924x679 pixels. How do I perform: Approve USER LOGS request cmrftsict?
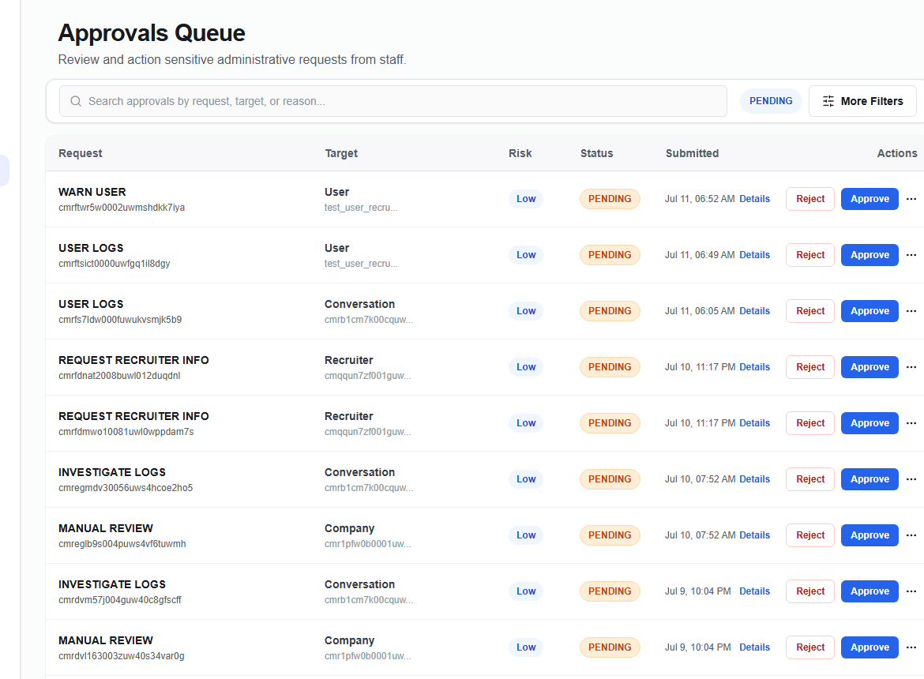(x=870, y=255)
